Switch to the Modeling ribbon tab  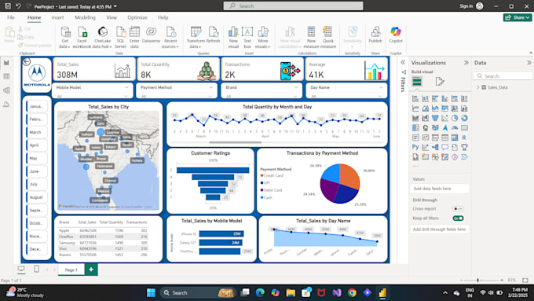(85, 17)
